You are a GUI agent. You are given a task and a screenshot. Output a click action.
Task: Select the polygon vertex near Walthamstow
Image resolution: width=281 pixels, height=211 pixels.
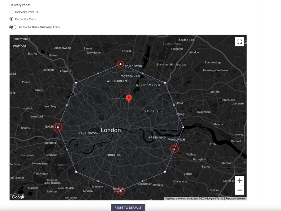(165, 82)
